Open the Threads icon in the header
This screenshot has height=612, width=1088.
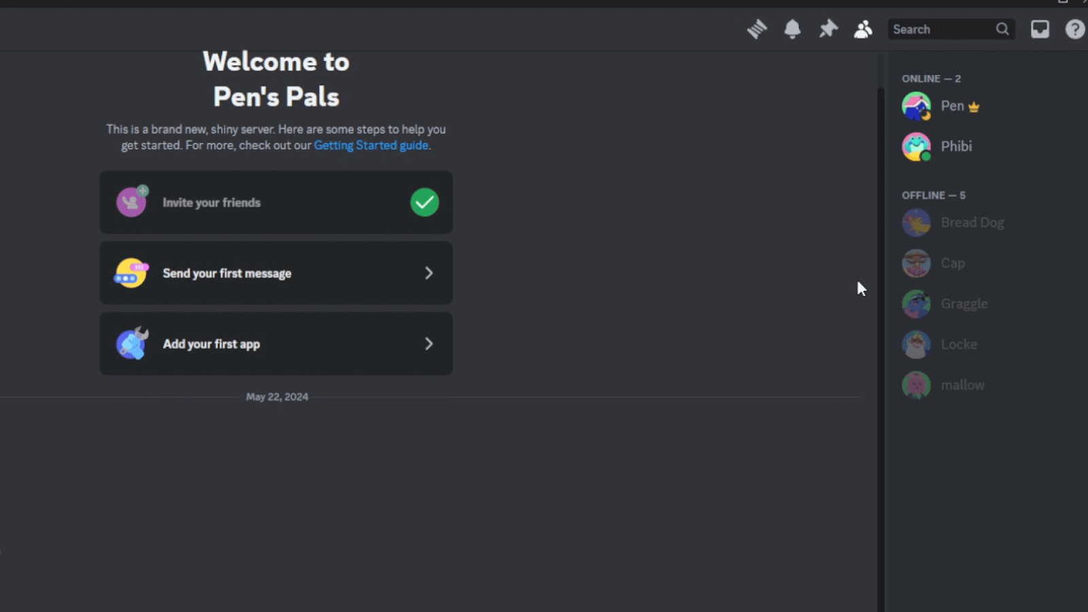(757, 29)
